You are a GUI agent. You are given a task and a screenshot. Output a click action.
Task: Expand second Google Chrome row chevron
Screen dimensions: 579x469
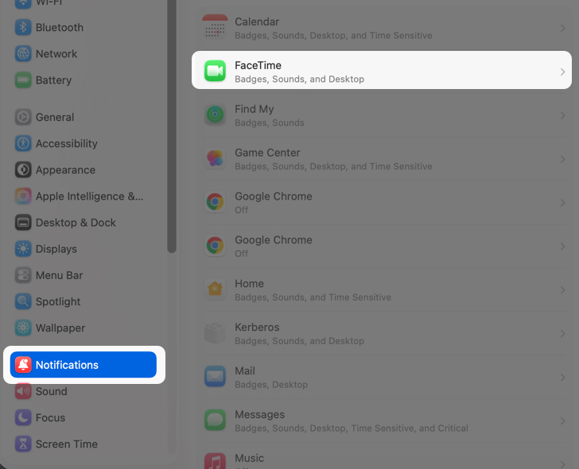(562, 246)
